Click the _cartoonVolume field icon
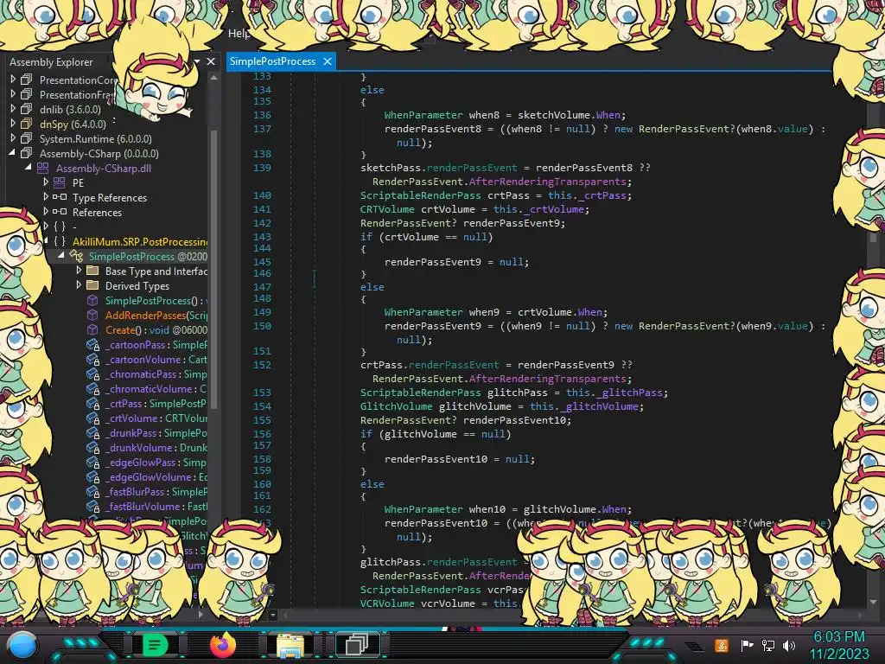Viewport: 885px width, 664px height. pyautogui.click(x=93, y=359)
